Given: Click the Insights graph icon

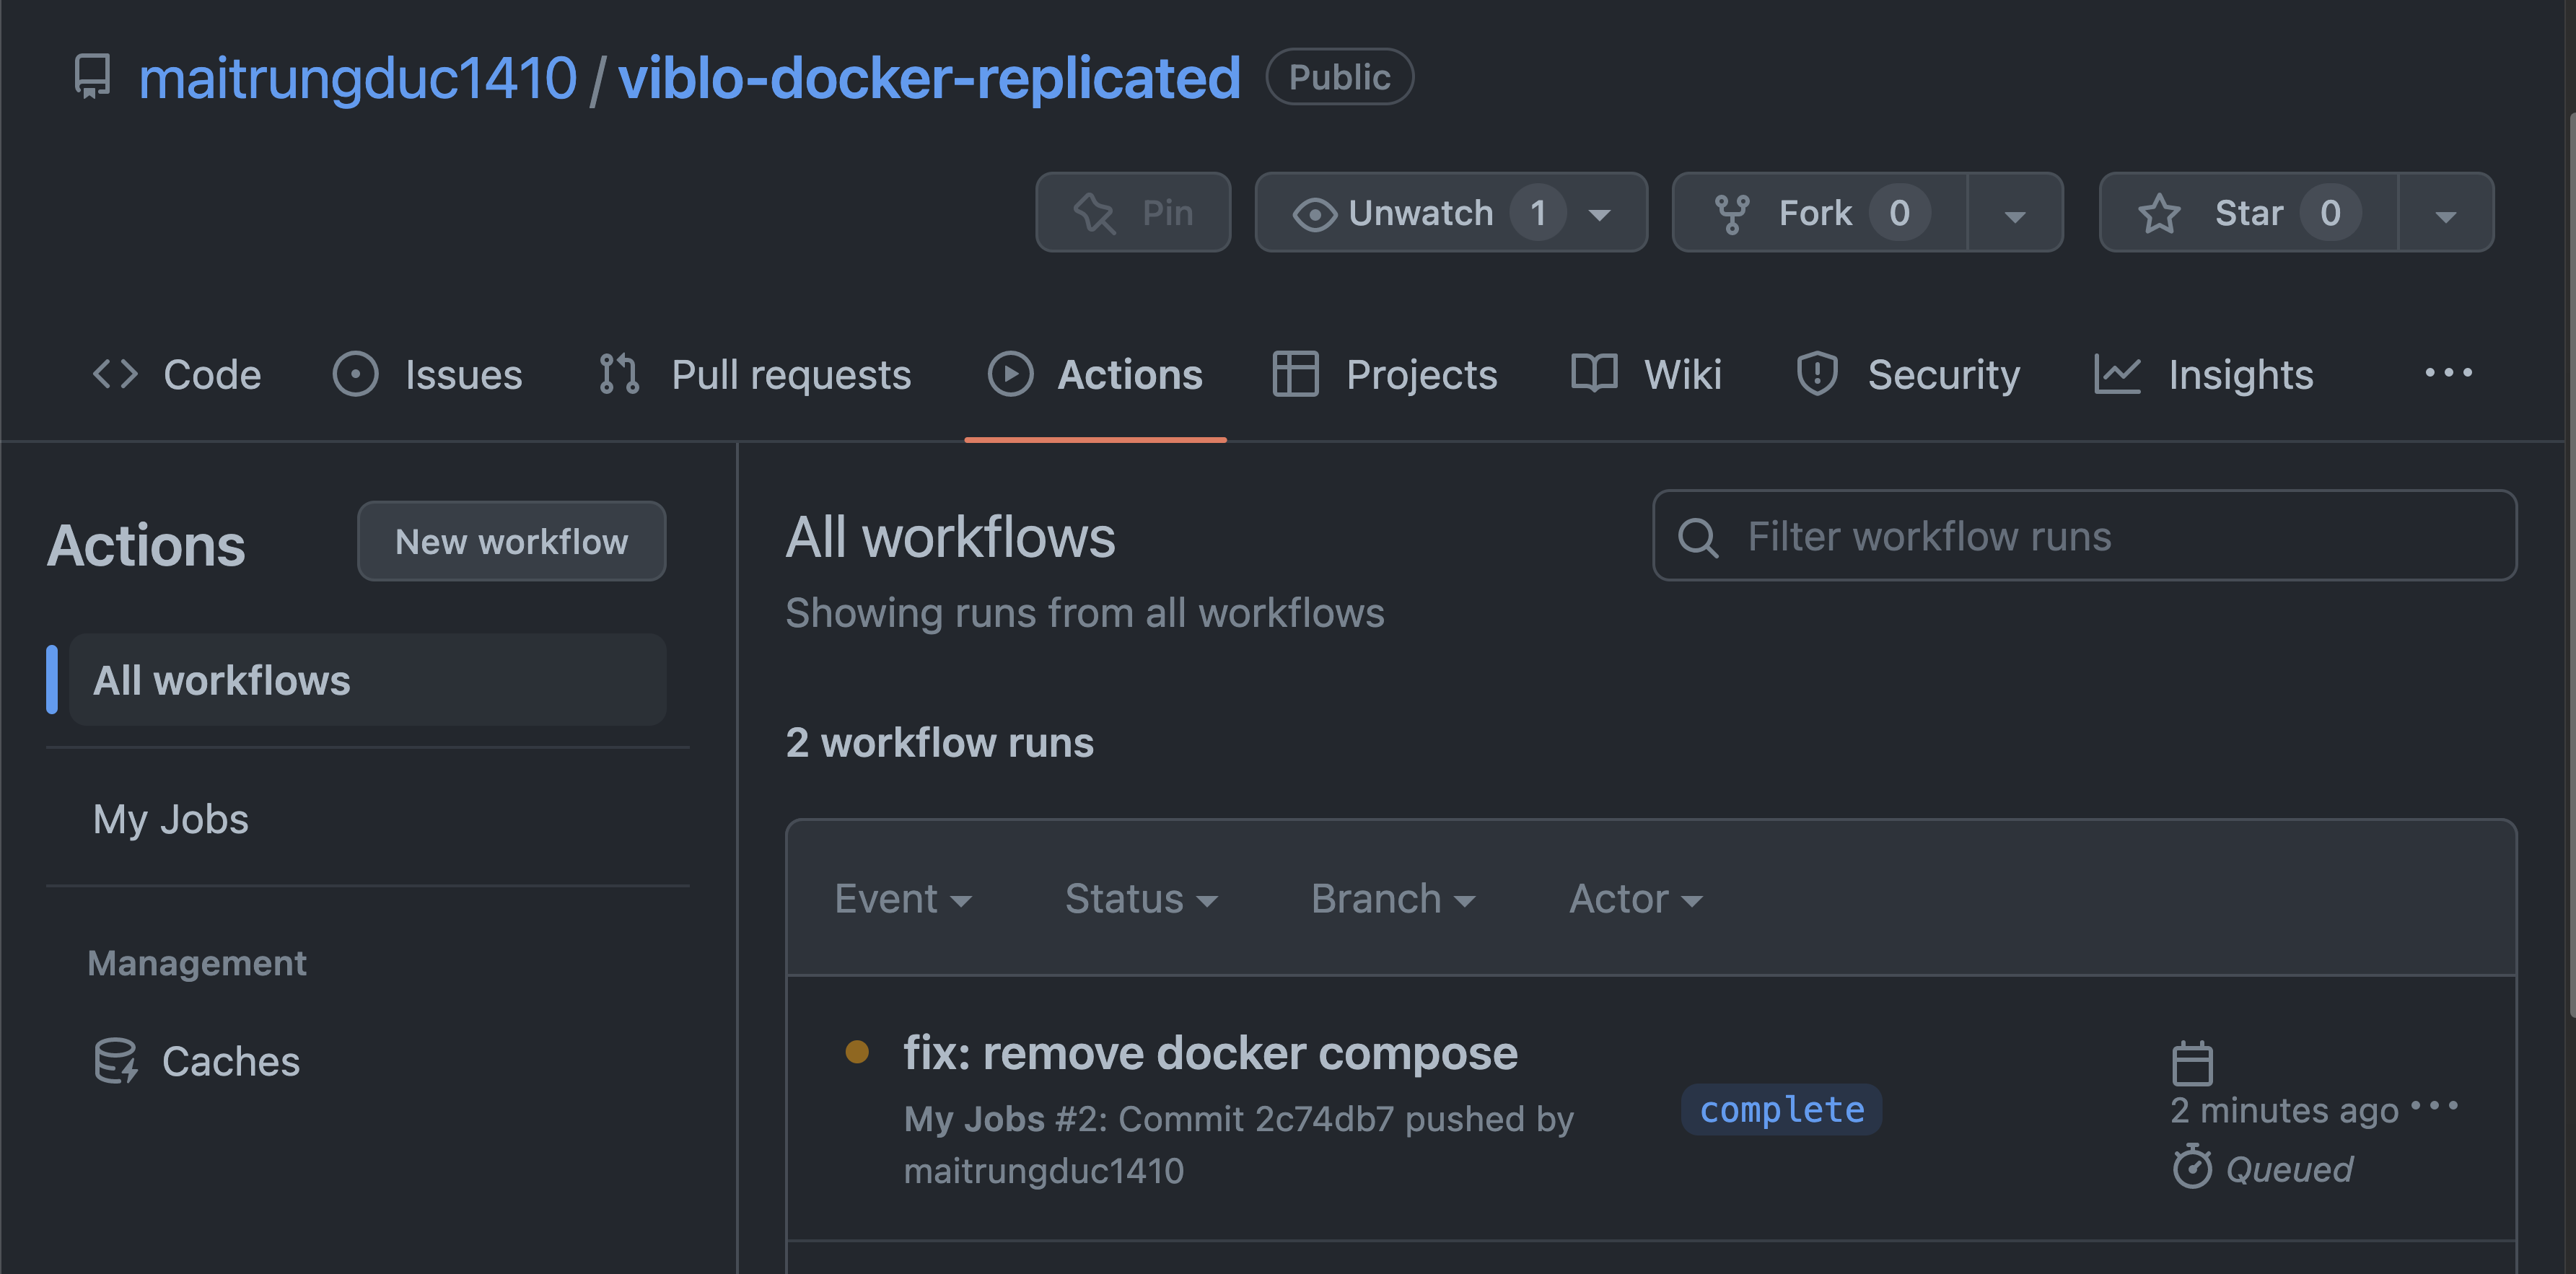Looking at the screenshot, I should pyautogui.click(x=2117, y=374).
